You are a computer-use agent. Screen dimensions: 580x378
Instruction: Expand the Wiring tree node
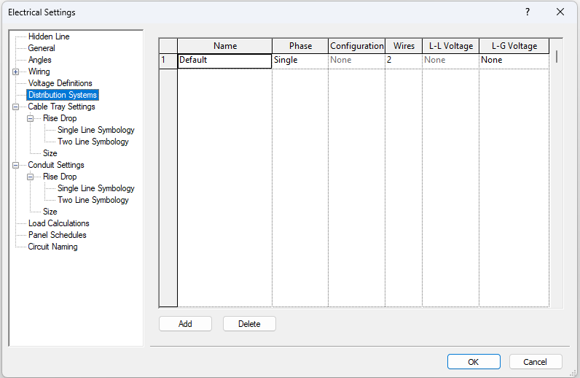15,72
